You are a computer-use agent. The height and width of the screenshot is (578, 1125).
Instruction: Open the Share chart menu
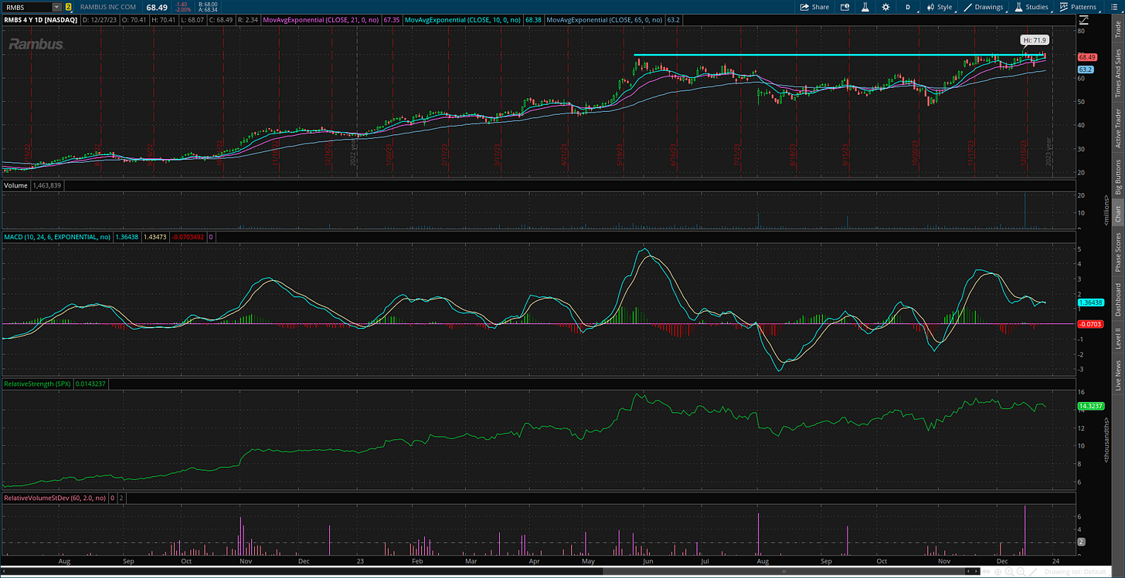[814, 6]
